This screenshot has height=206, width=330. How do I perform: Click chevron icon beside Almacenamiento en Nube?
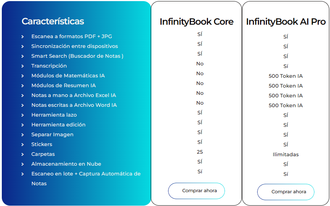coord(22,164)
